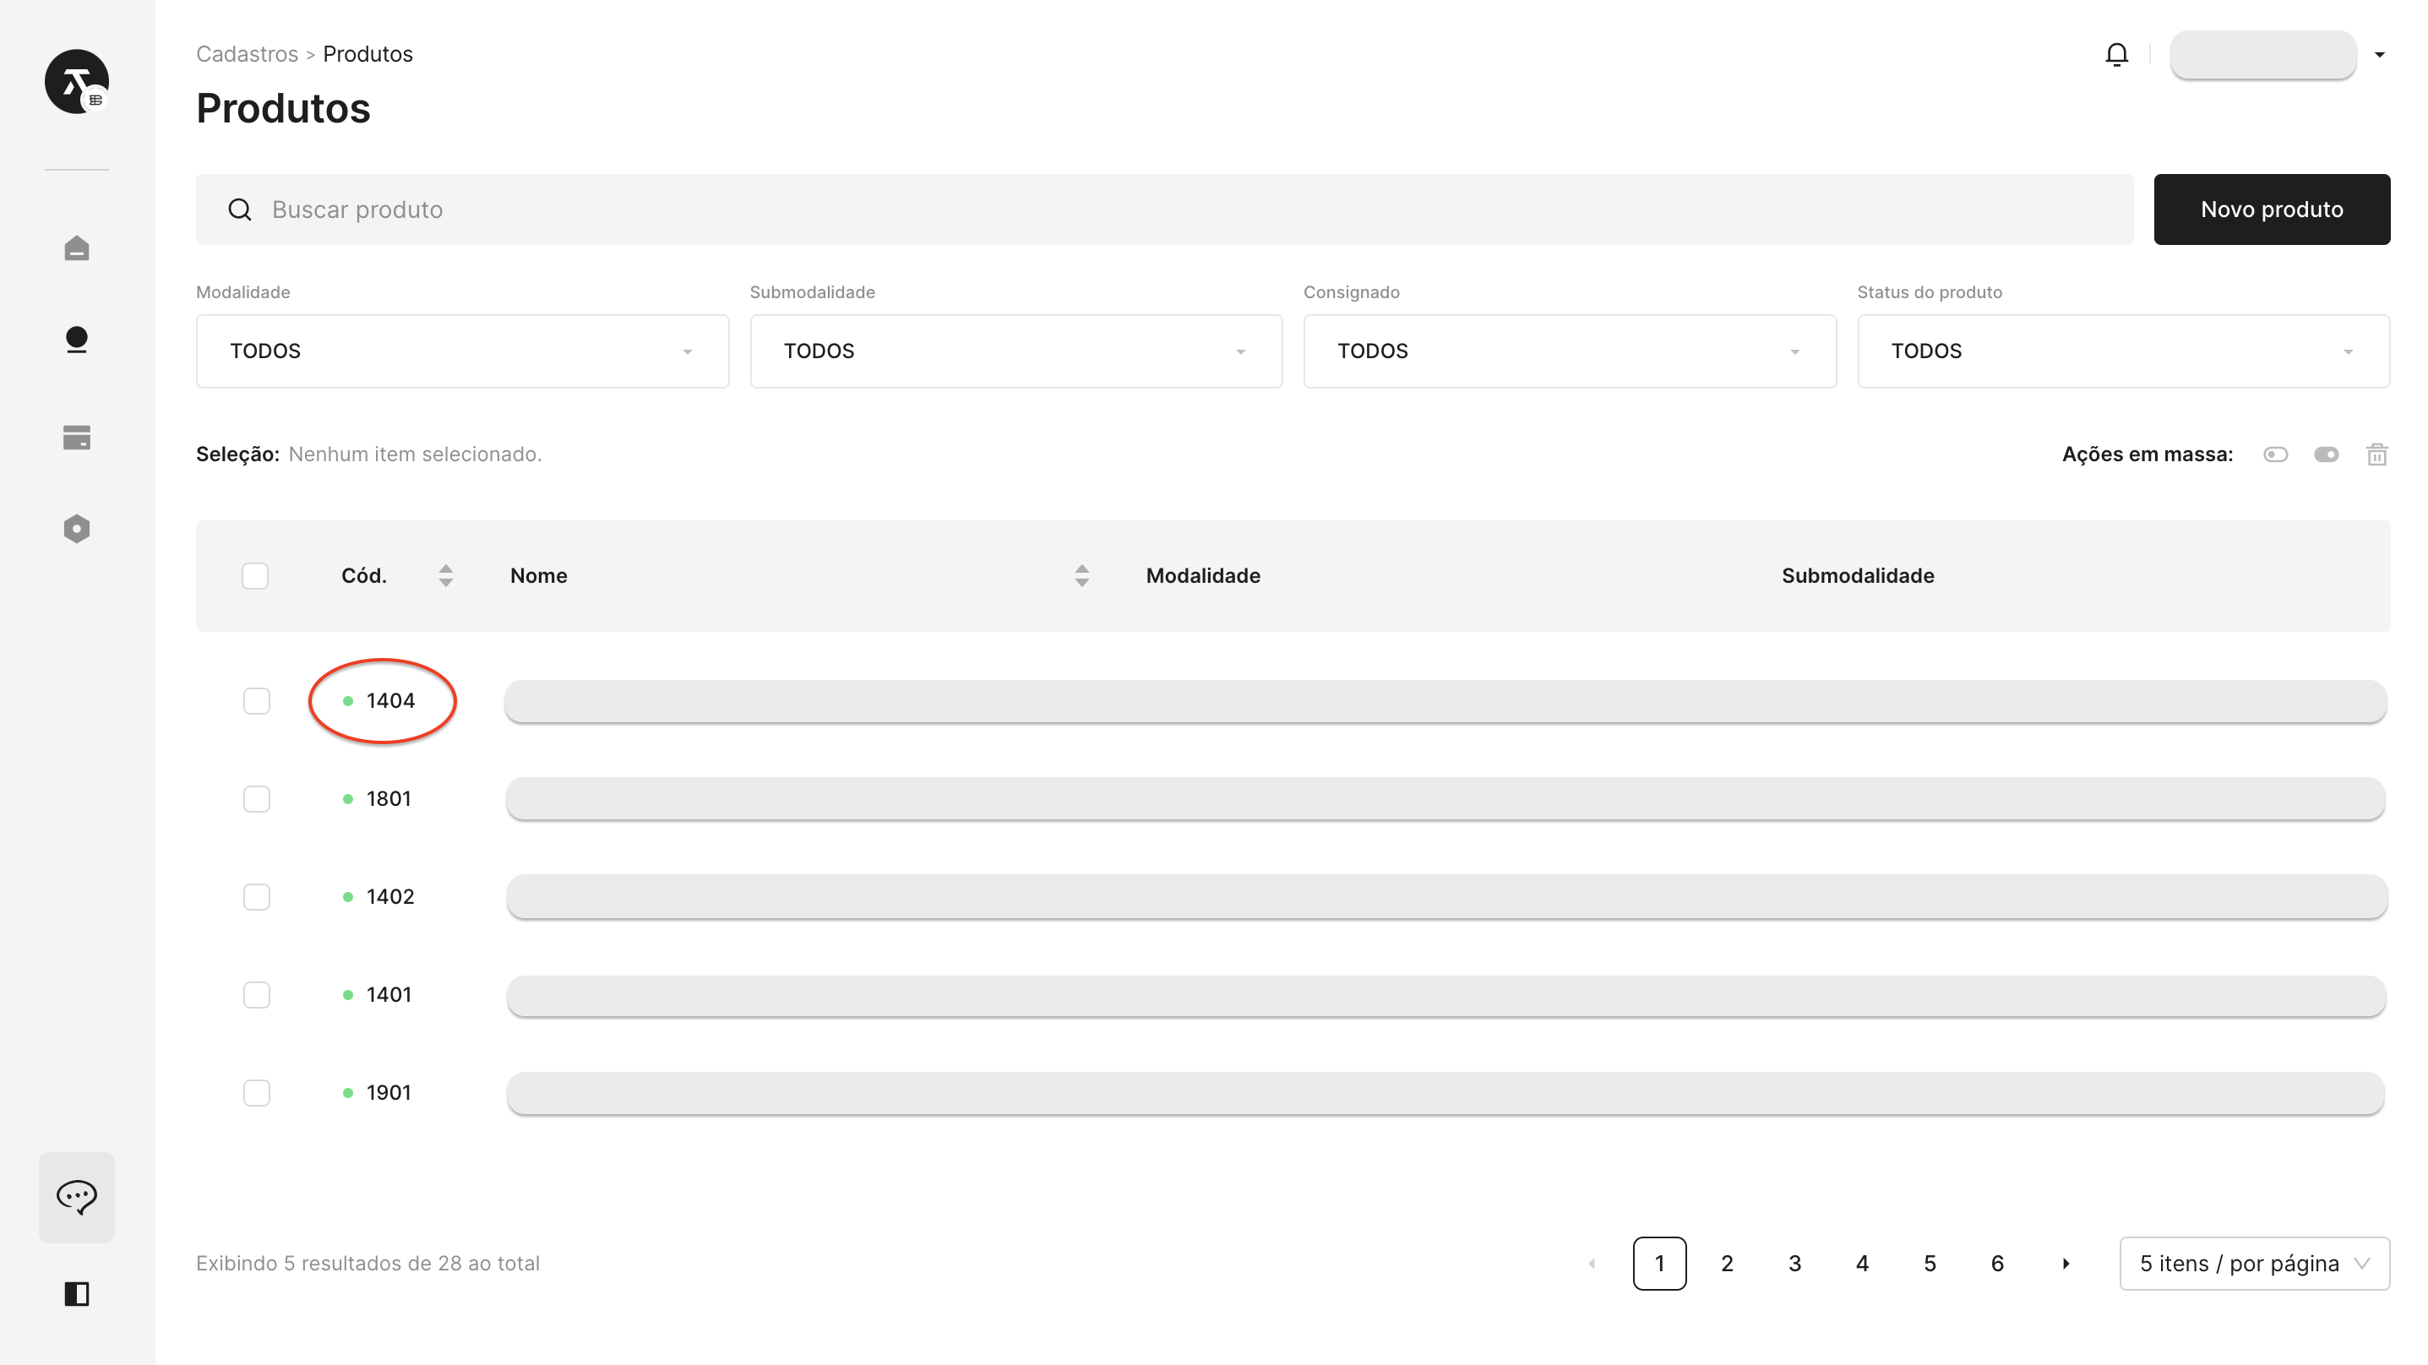Expand the Modalidade filter dropdown
Viewport: 2428px width, 1365px height.
(462, 351)
